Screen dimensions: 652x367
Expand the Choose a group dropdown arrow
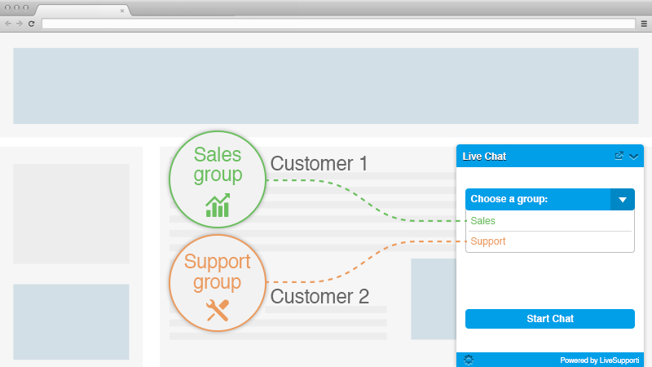coord(623,199)
